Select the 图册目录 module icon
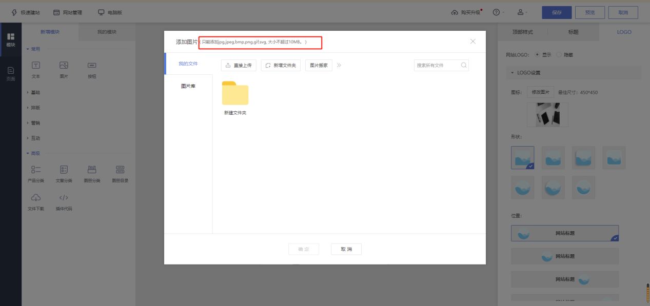Screen dimensions: 650x306 (120, 169)
